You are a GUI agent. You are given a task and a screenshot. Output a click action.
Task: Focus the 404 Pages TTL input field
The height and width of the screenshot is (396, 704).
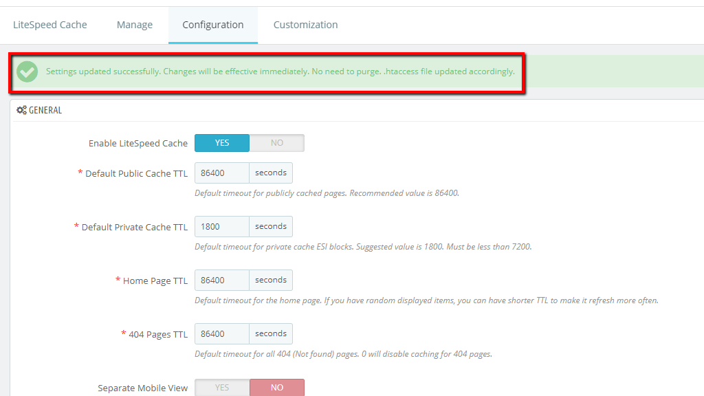coord(222,333)
